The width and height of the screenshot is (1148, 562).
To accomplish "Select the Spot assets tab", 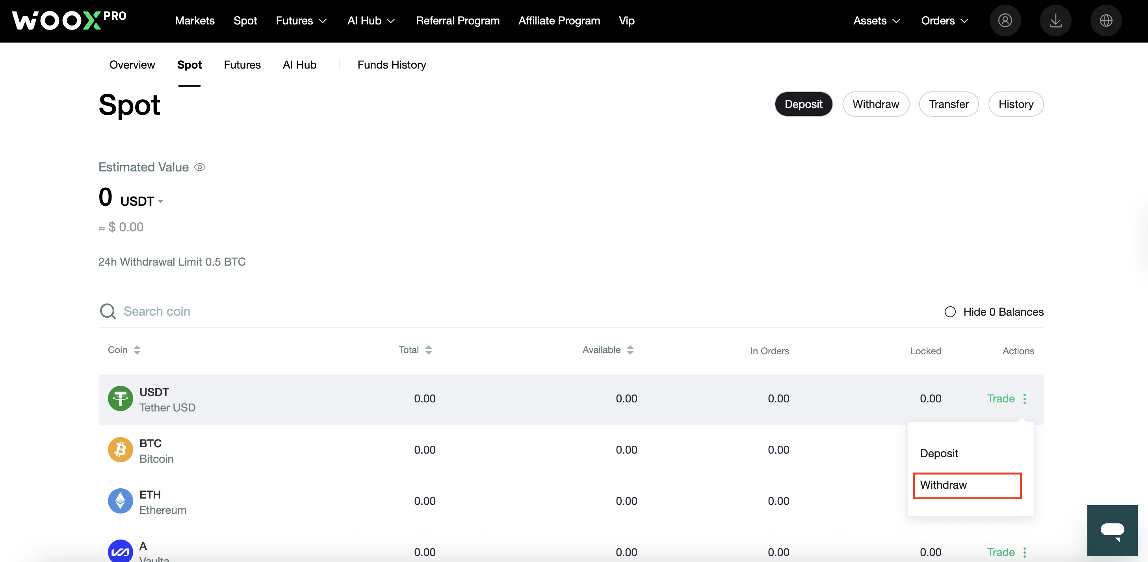I will click(189, 65).
